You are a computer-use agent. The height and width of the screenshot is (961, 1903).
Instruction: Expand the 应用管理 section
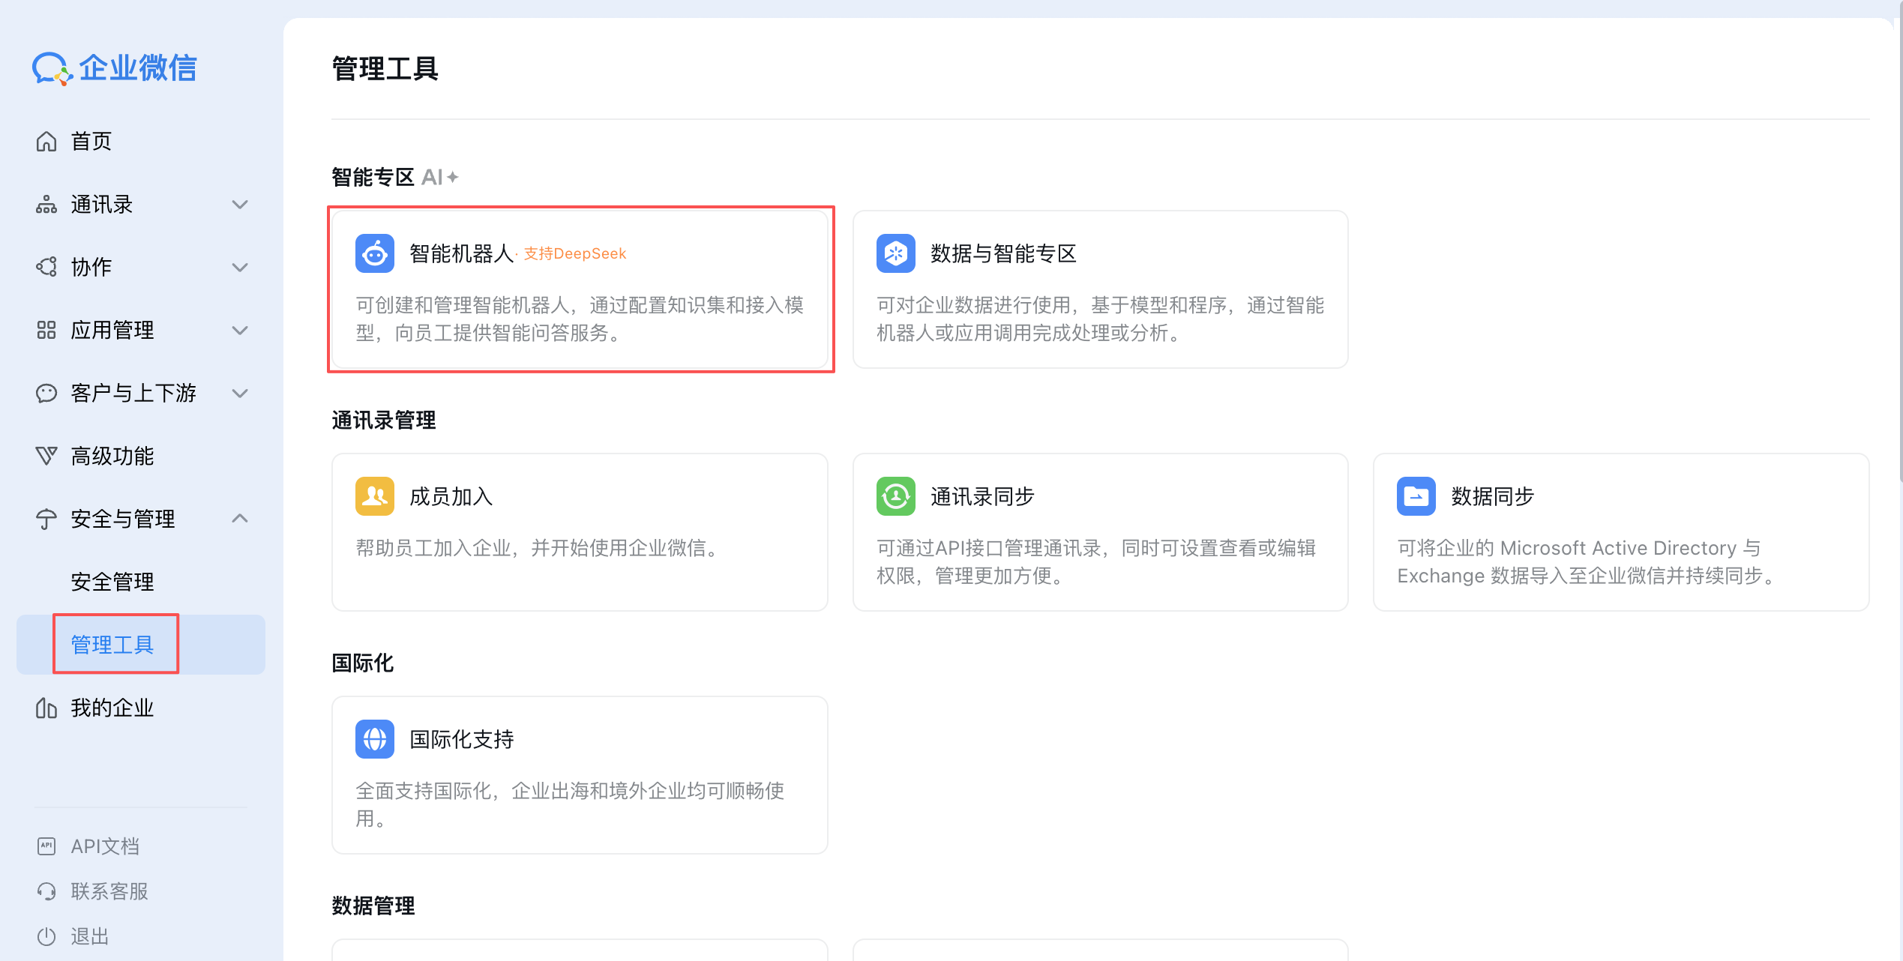[x=239, y=330]
